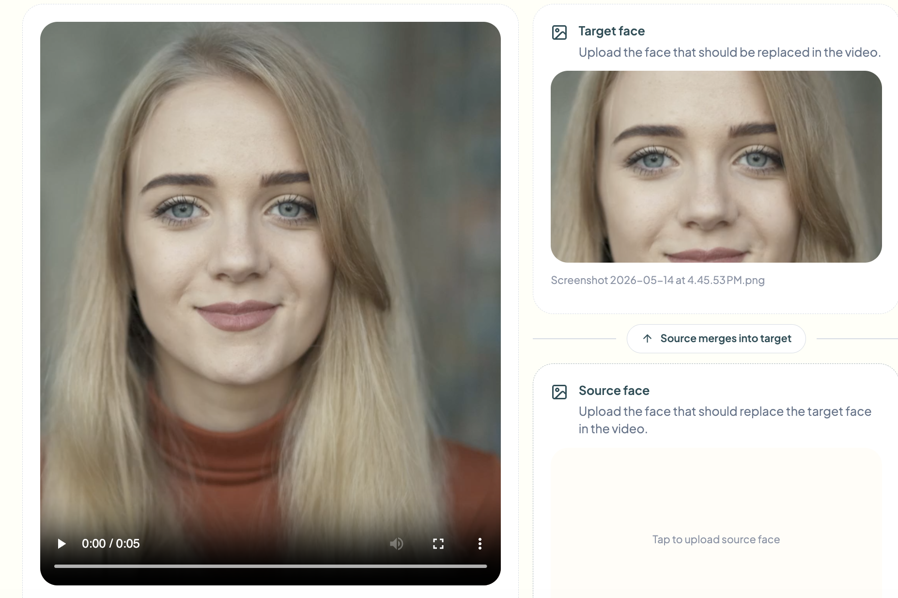Open video more options menu
This screenshot has height=598, width=898.
[480, 544]
